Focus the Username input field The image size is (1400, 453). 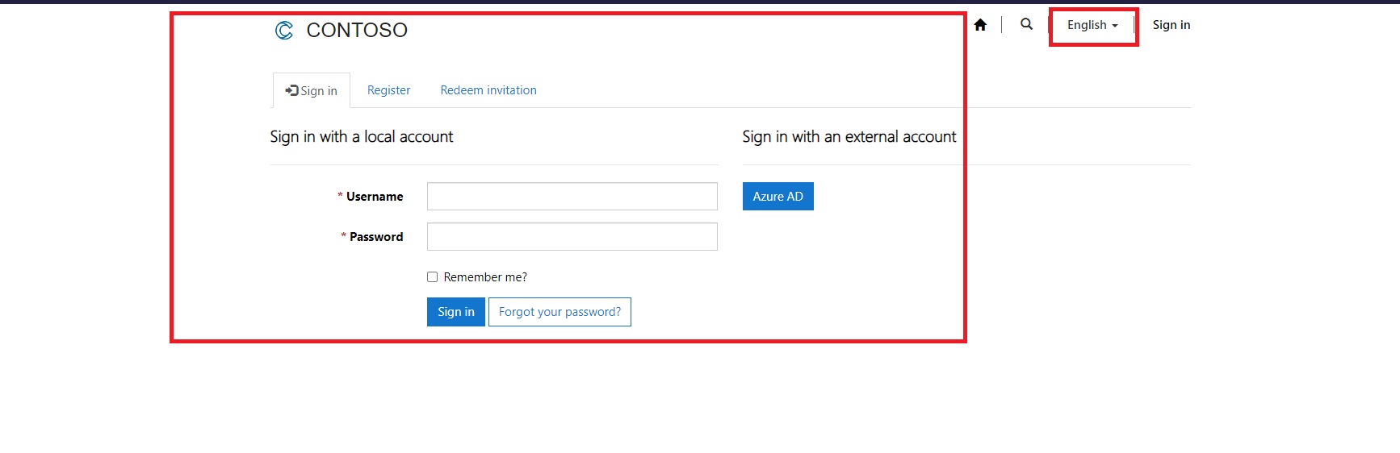[572, 197]
